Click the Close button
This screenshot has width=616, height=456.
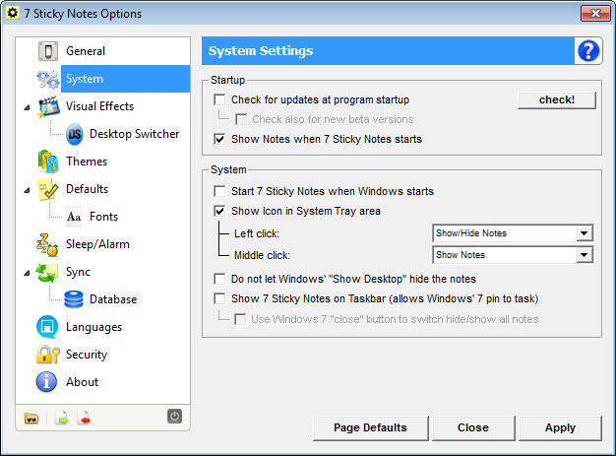[x=473, y=427]
